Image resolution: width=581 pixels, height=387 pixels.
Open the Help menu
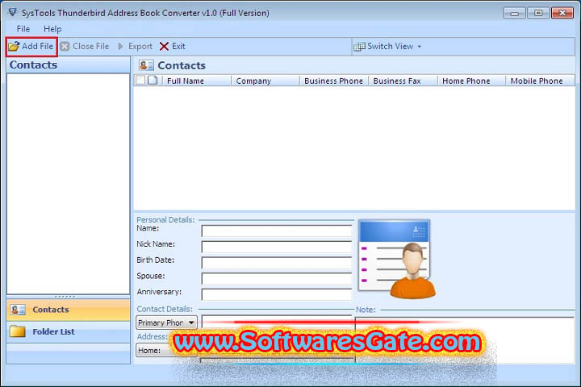tap(52, 29)
